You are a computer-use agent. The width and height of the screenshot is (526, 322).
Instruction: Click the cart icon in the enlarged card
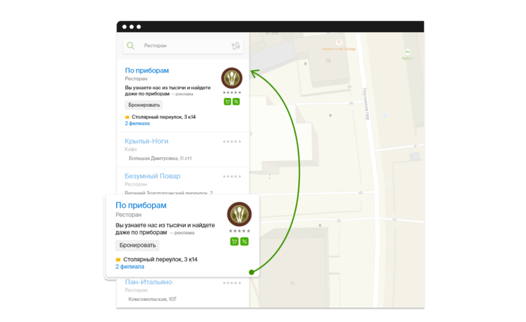234,242
